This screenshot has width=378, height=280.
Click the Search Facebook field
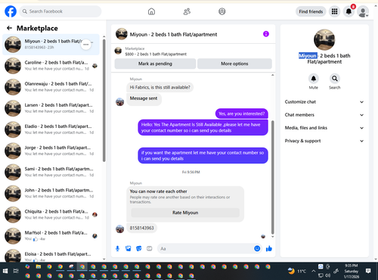60,11
